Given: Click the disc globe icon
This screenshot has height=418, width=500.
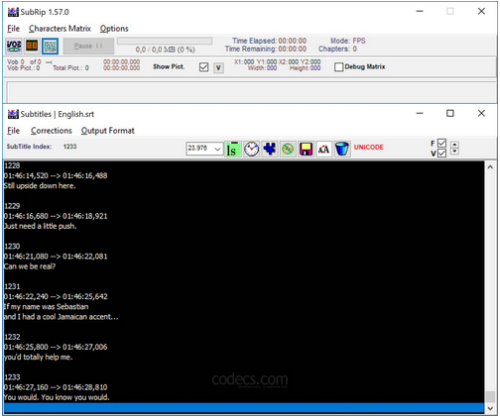Looking at the screenshot, I should click(288, 150).
